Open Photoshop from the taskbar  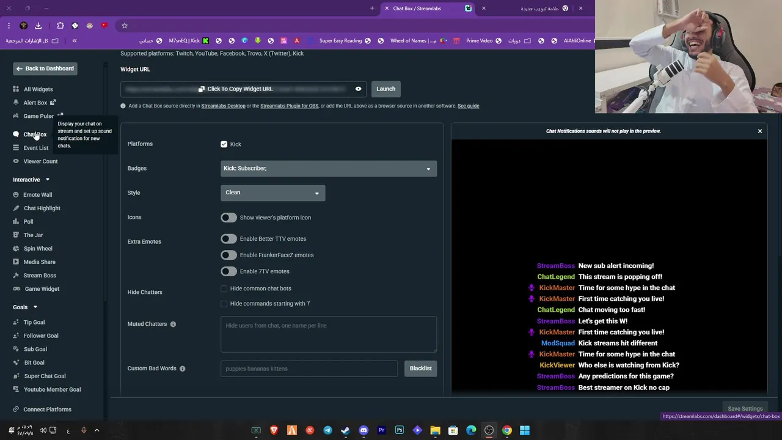click(400, 430)
